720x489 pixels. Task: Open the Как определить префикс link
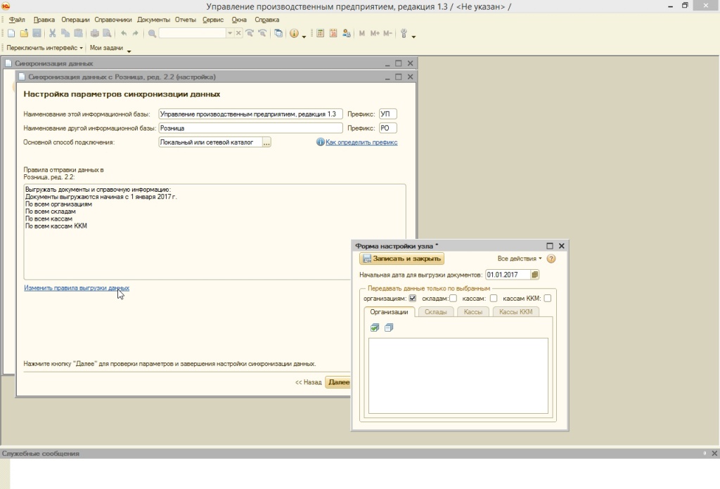(x=361, y=143)
